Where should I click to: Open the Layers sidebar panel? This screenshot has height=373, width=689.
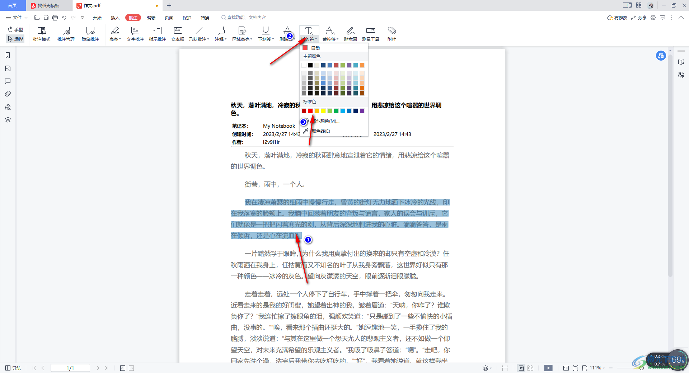click(8, 120)
